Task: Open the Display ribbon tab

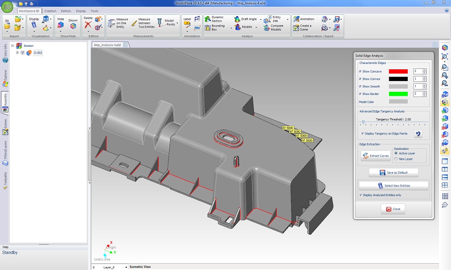Action: click(81, 11)
